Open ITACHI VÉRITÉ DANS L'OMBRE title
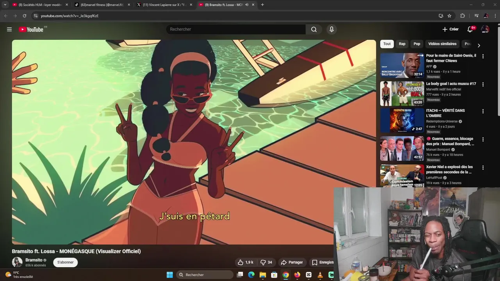The width and height of the screenshot is (500, 281). 445,113
